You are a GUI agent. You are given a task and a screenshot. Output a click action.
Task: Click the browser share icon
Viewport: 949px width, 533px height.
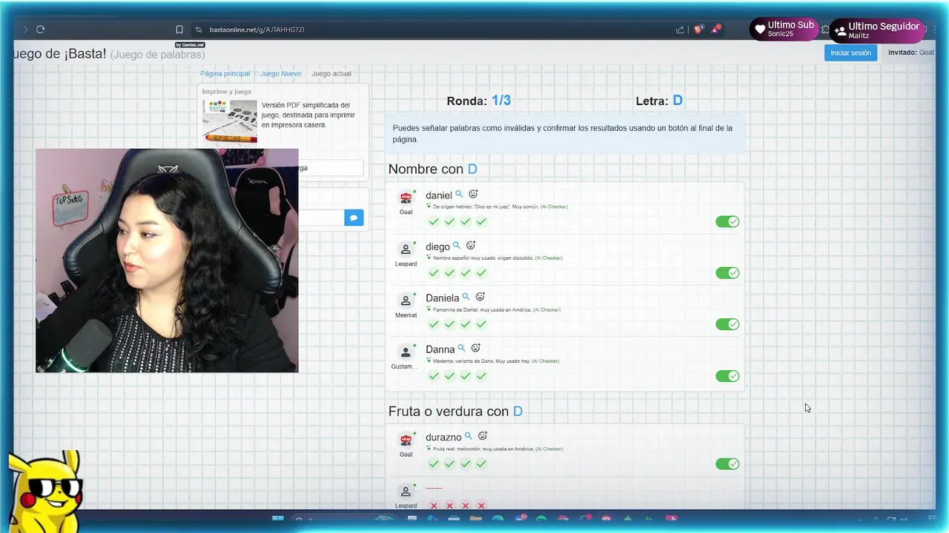(x=680, y=30)
